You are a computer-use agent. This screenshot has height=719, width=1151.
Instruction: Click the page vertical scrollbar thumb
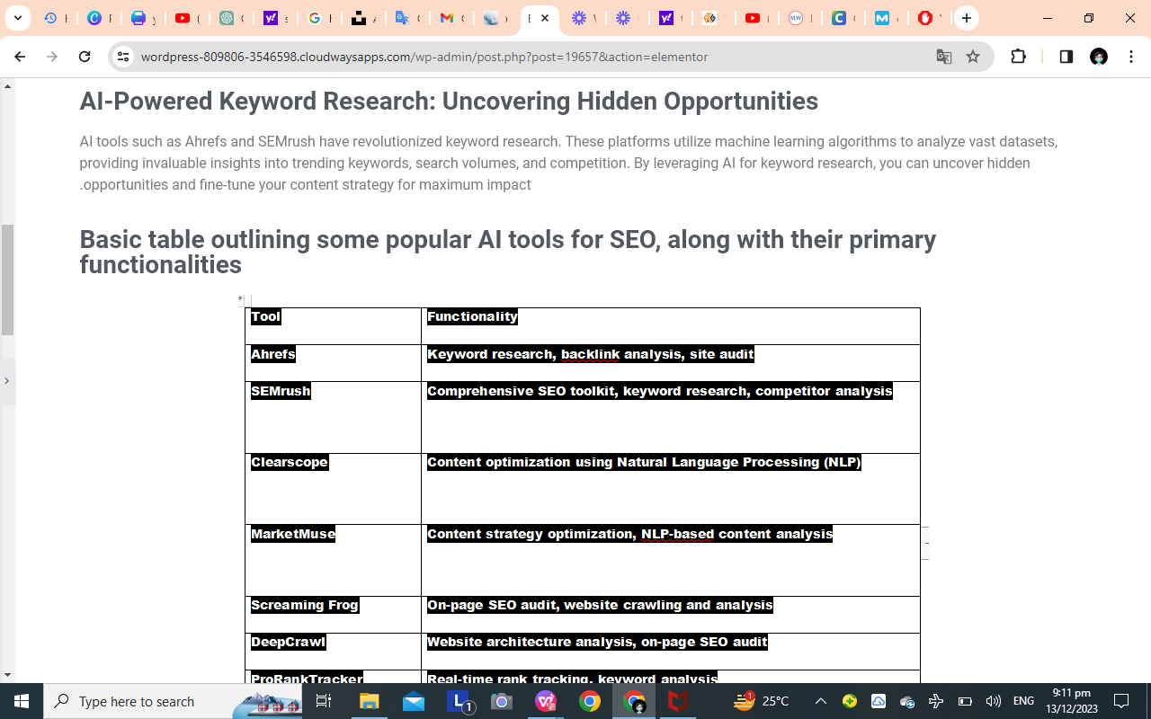(7, 280)
